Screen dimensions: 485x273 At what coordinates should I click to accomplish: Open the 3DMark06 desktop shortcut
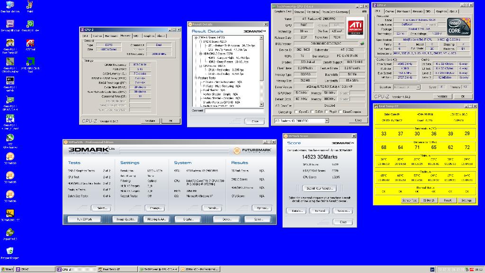10,196
